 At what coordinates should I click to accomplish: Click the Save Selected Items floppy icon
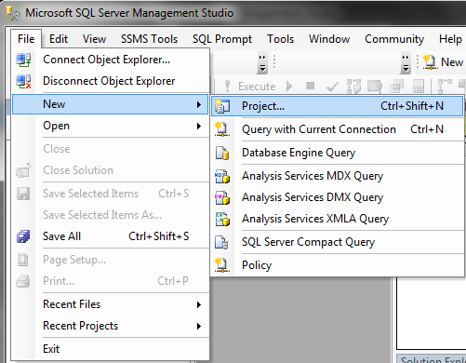(23, 194)
